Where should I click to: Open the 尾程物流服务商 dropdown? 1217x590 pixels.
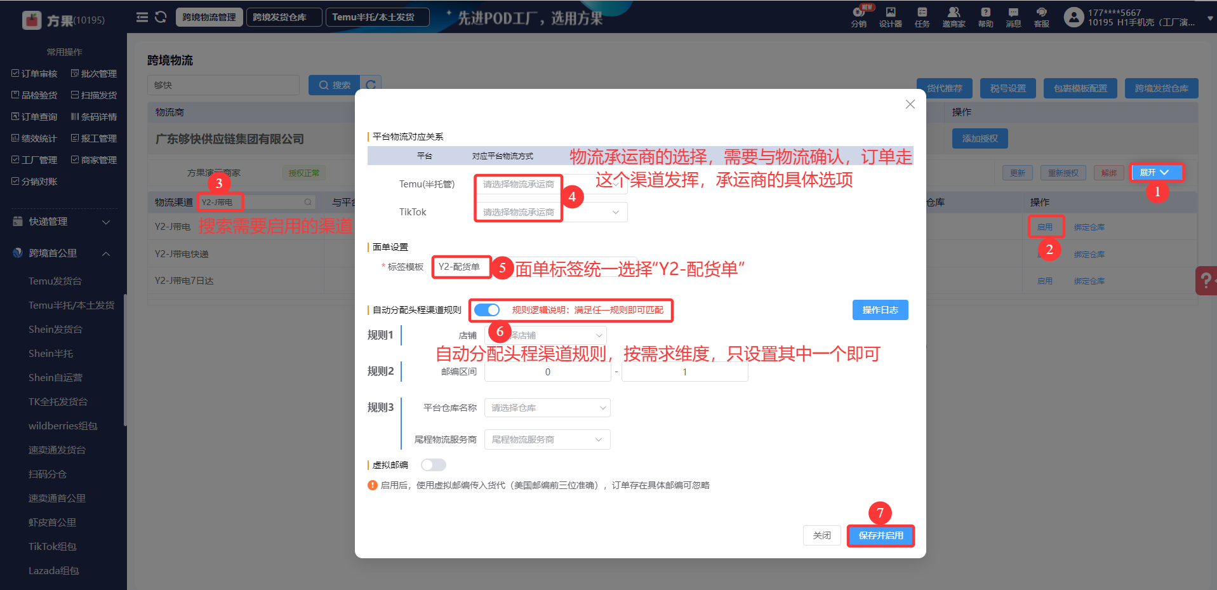tap(547, 439)
